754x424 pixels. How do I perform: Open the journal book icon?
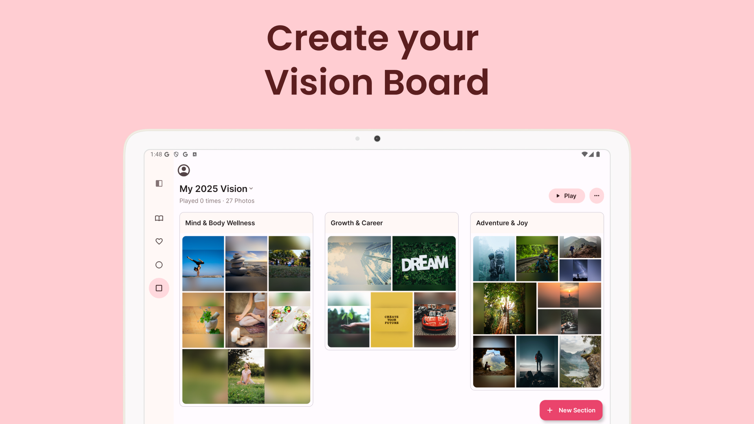(159, 218)
